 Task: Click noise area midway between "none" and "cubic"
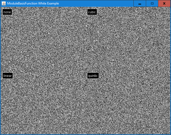(49, 12)
